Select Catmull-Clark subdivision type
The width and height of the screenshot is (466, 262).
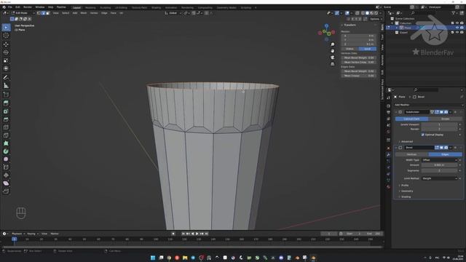(x=411, y=119)
